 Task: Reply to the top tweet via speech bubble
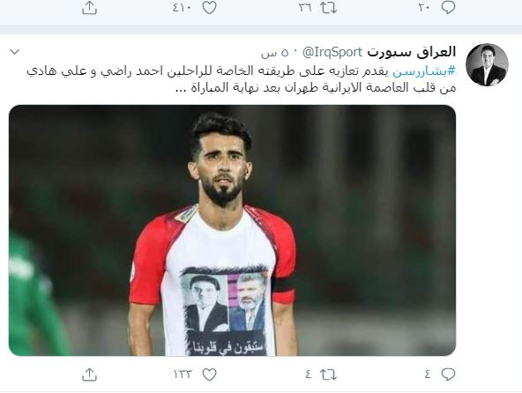coord(448,8)
